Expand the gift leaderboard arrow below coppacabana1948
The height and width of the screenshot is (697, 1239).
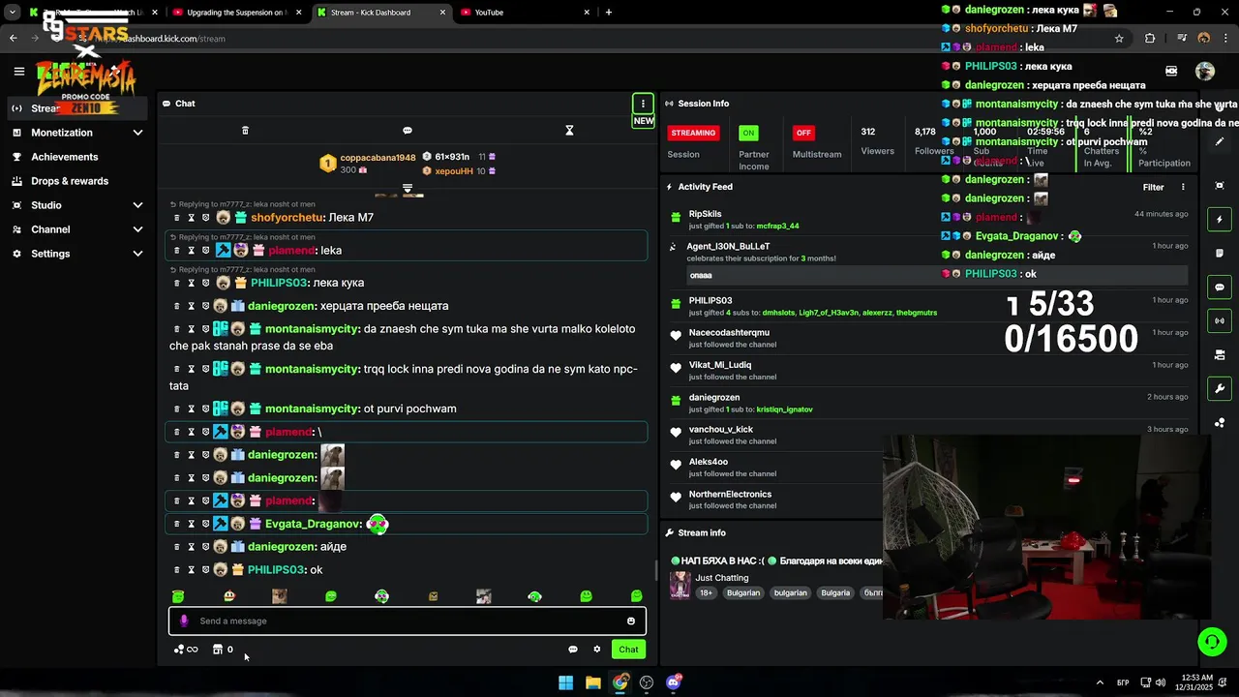(x=408, y=188)
